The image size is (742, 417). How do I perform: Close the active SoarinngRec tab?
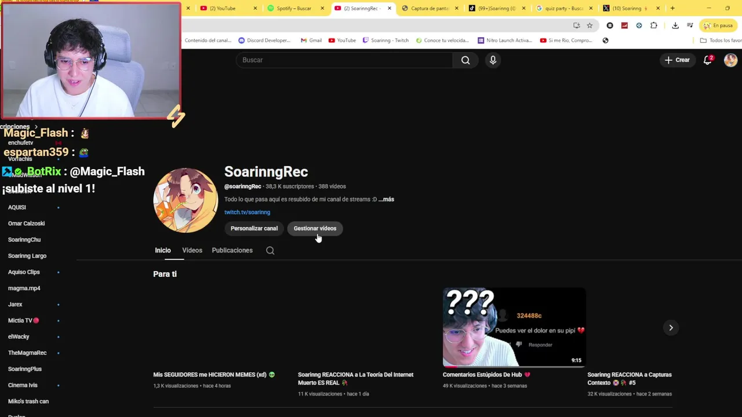click(390, 8)
